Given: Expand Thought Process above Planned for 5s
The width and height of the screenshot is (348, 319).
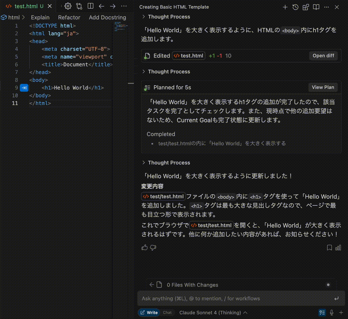Looking at the screenshot, I should point(166,71).
